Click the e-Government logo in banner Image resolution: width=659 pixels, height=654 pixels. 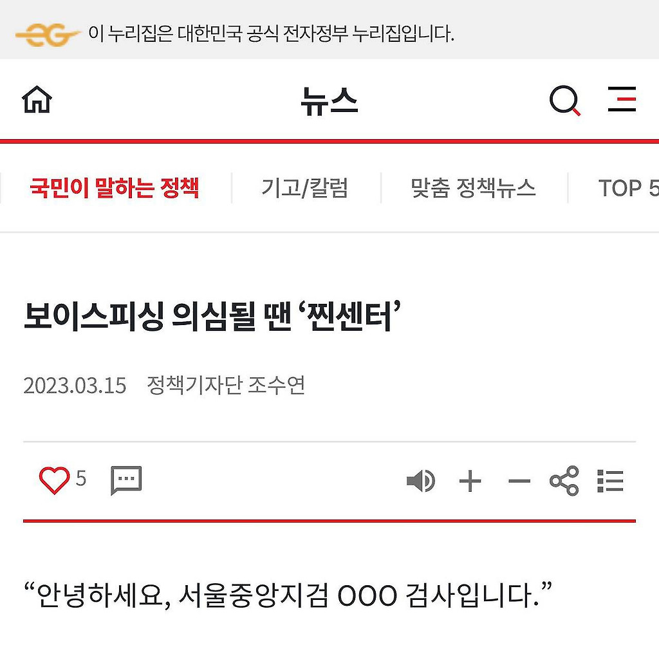(x=47, y=34)
